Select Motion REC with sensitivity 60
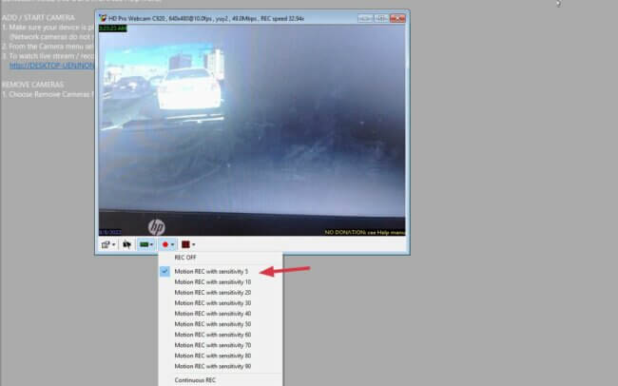Viewport: 618px width, 386px height. click(221, 335)
